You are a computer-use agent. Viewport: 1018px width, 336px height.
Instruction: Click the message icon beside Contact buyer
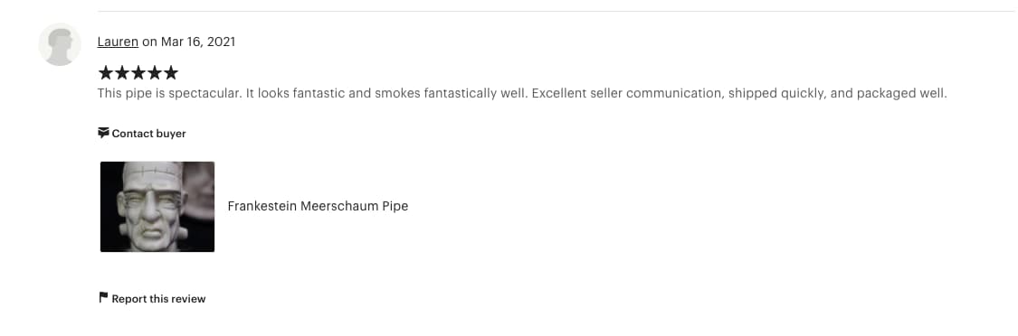(x=103, y=133)
